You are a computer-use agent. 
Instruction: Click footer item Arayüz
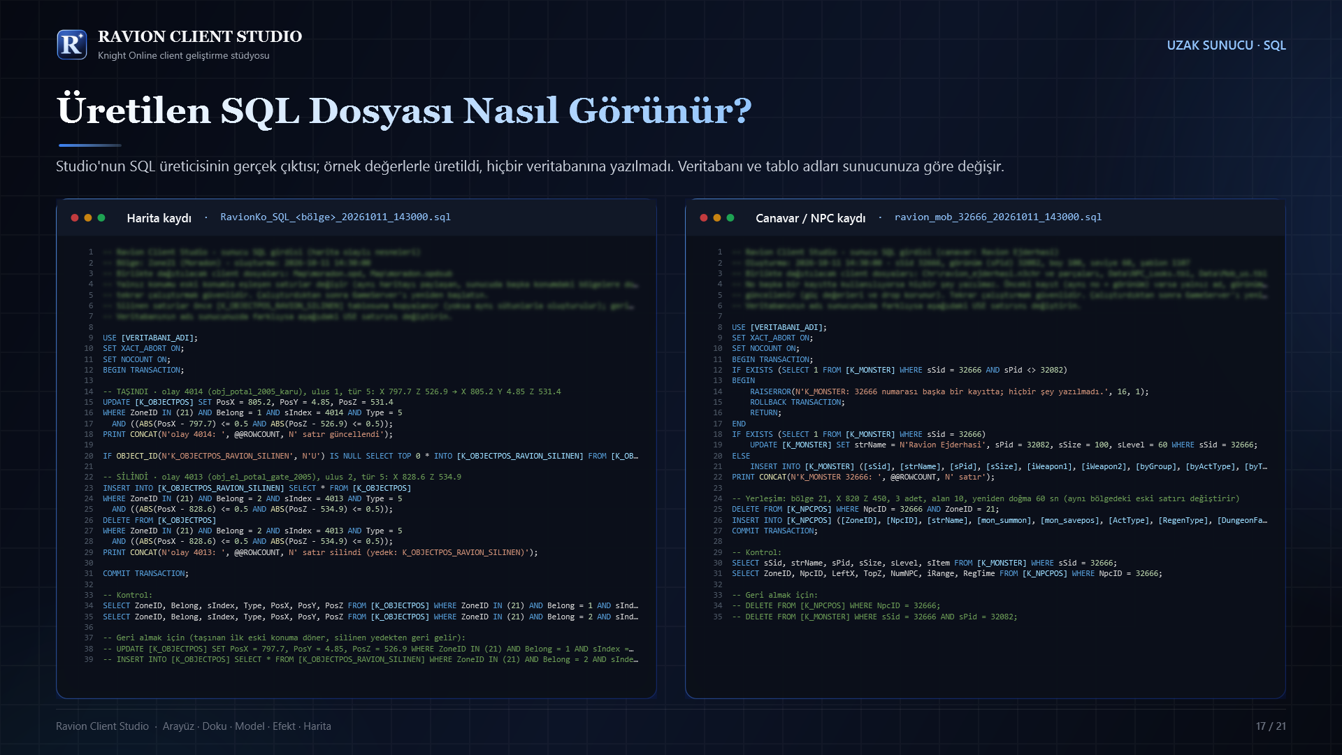[x=178, y=726]
